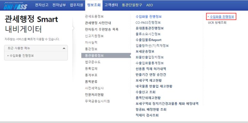The height and width of the screenshot is (123, 248).
Task: Open 휴대품통관진행정보 submenu
Action: tap(150, 28)
